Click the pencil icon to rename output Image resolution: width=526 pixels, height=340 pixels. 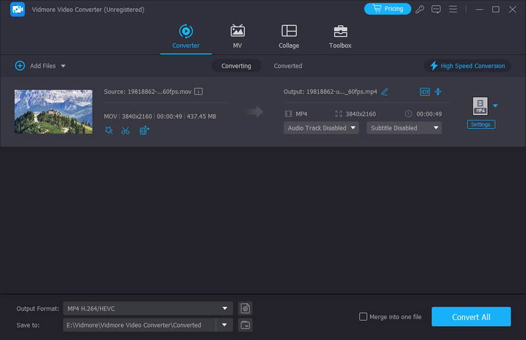click(385, 92)
